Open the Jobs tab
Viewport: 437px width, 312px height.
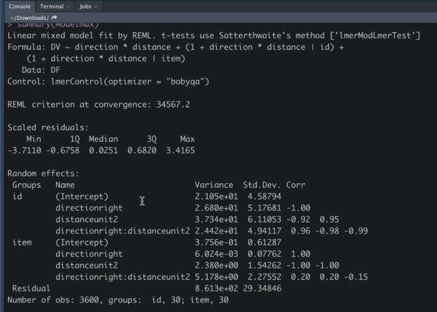tap(86, 6)
